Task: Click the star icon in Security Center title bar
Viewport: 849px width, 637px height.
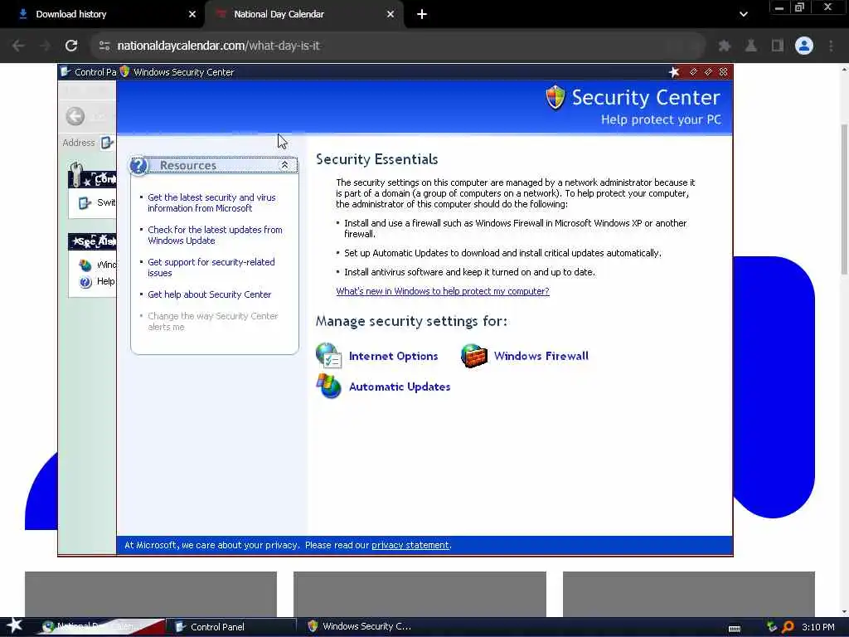Action: (673, 72)
